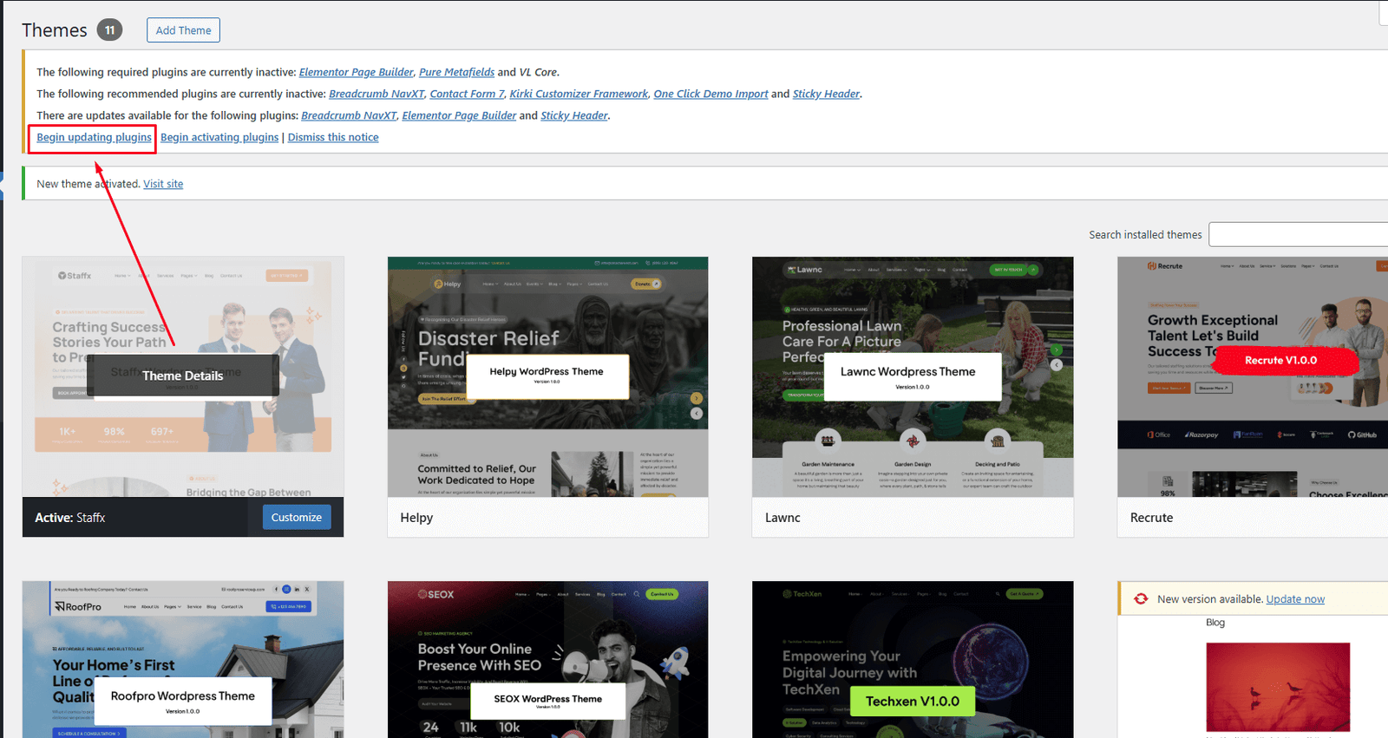Focus the Search installed themes field
The image size is (1388, 738).
(x=1298, y=235)
